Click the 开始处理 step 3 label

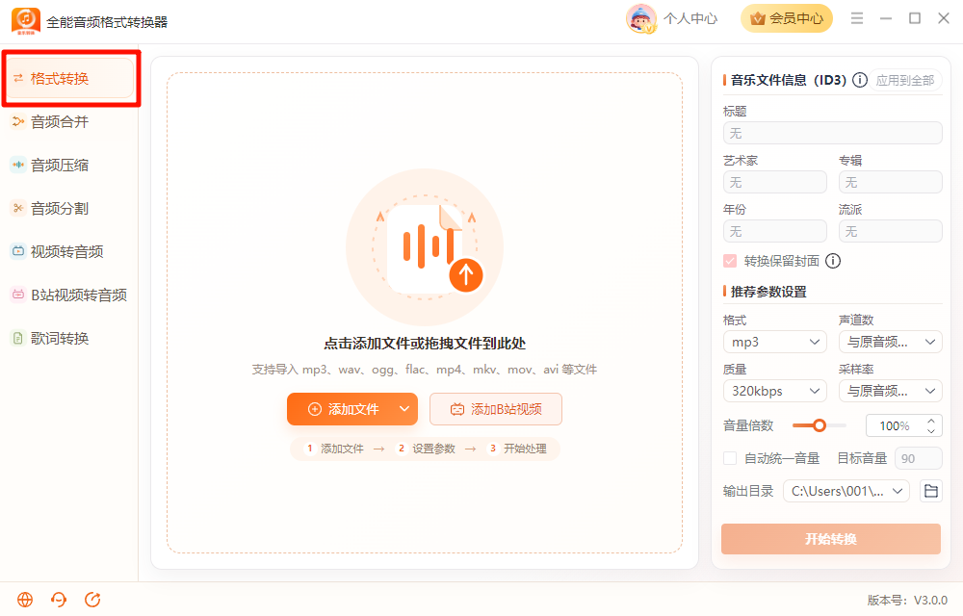tap(525, 449)
